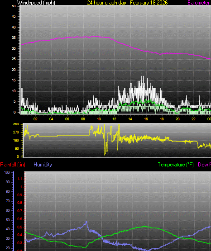Click the 45 mark on windspeed axis
The width and height of the screenshot is (211, 251).
coord(14,17)
